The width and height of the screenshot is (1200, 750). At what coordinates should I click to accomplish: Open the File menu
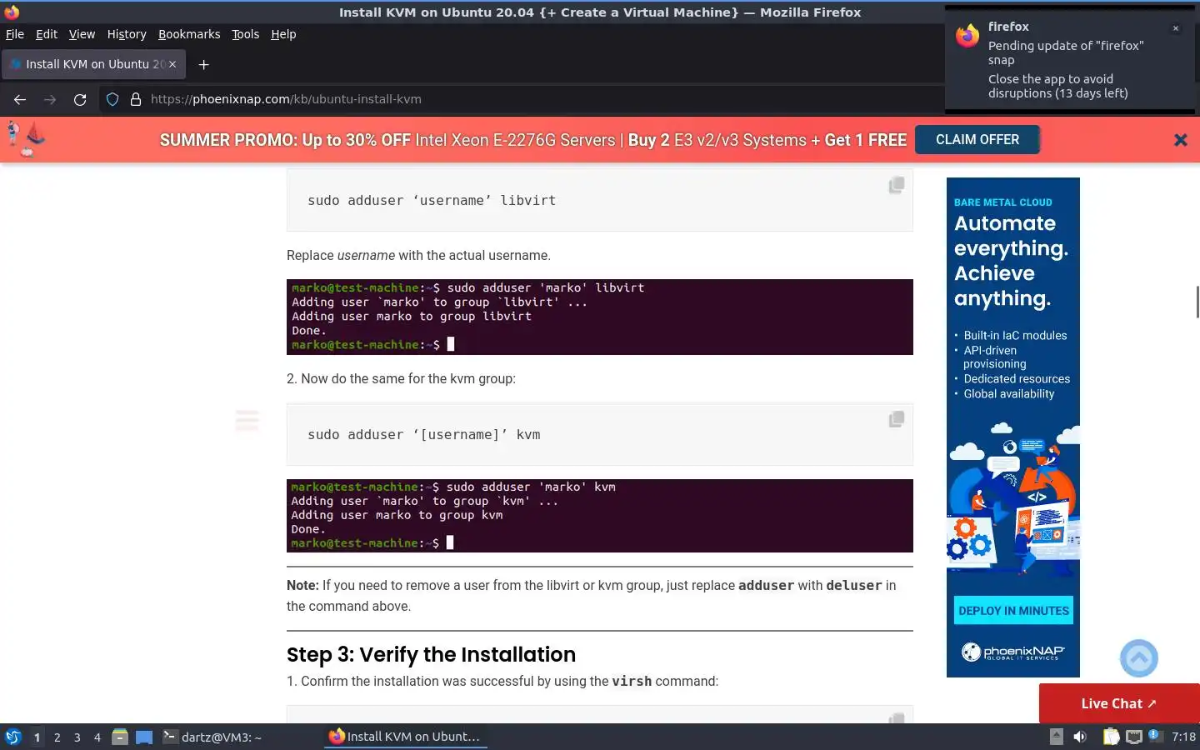(x=15, y=34)
